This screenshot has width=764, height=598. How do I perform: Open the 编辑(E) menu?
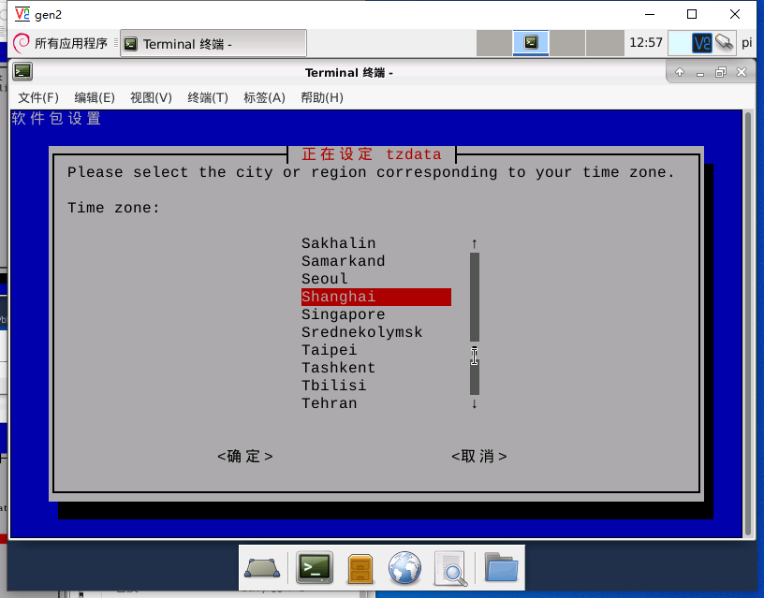95,98
